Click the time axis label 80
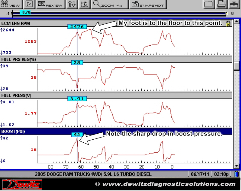 [50, 167]
